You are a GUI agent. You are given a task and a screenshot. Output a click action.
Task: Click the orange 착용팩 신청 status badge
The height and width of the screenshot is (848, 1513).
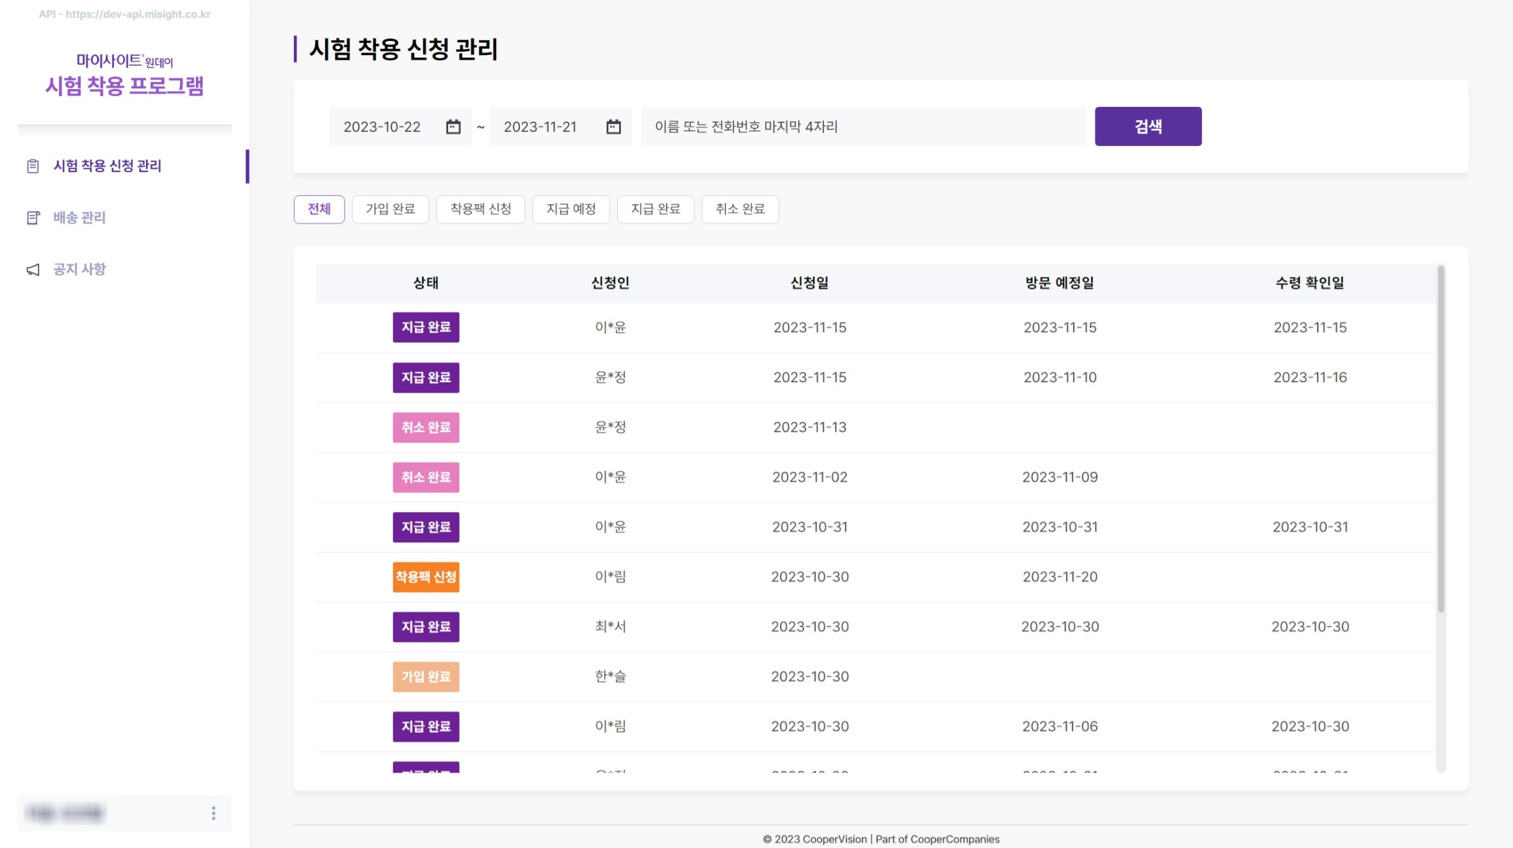426,577
